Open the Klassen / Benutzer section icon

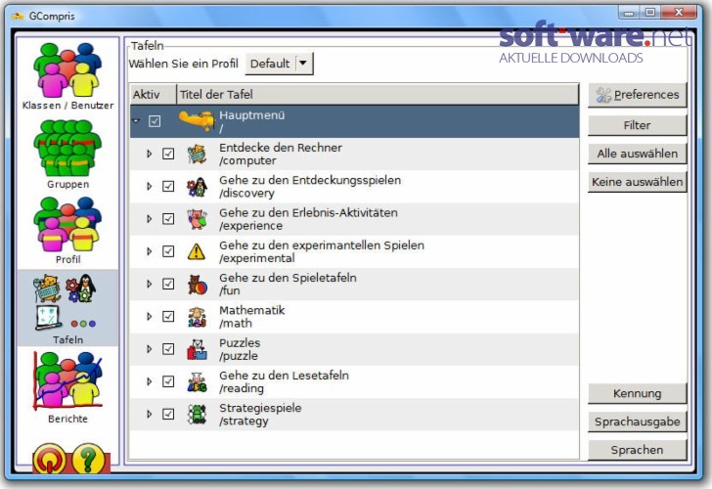(x=67, y=70)
